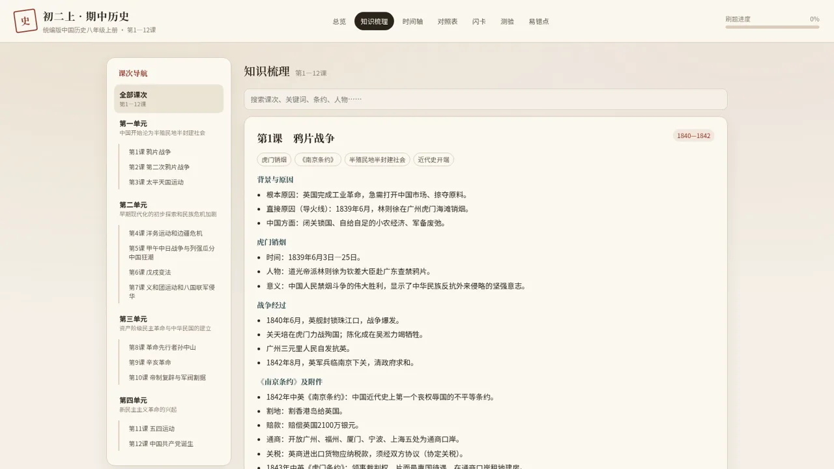Click the 直接原因（导火线） bullet line

[368, 209]
